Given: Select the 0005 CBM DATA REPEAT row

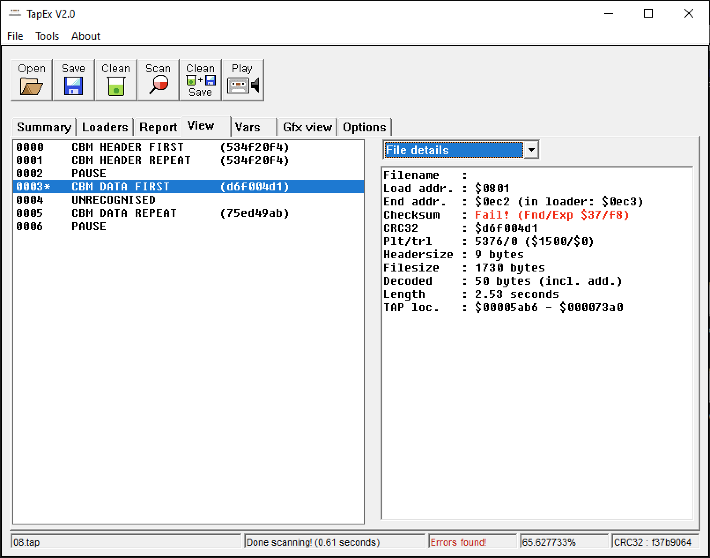Looking at the screenshot, I should 124,213.
